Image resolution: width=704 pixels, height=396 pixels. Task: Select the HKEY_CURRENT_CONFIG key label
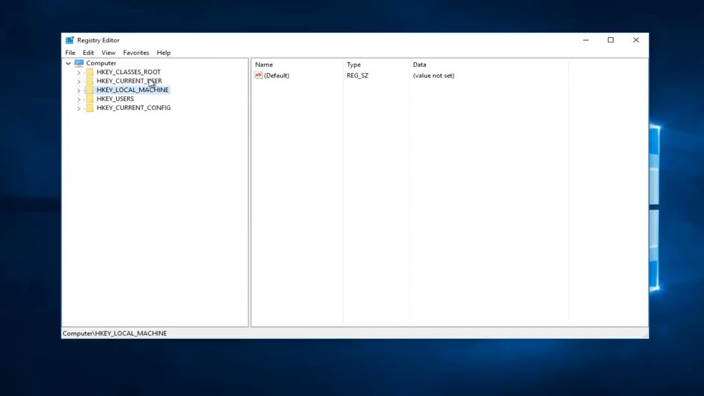click(134, 108)
